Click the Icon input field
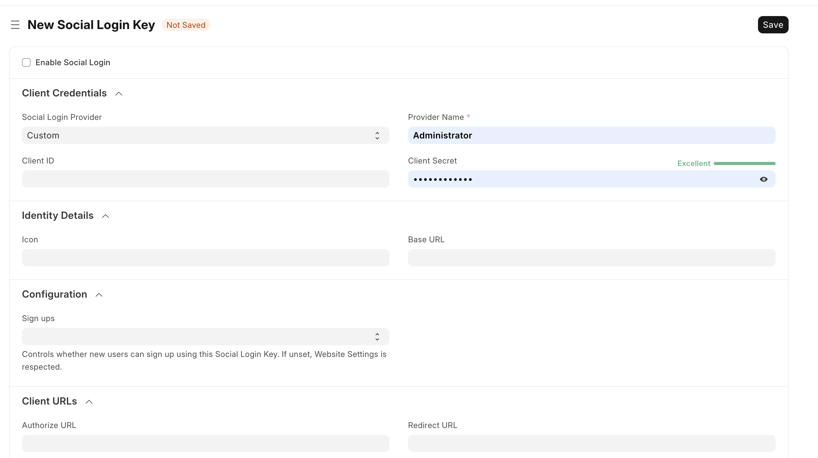Image resolution: width=818 pixels, height=458 pixels. 205,258
